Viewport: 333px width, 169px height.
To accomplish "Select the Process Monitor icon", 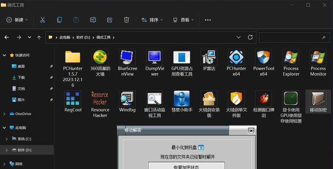I will coord(318,57).
